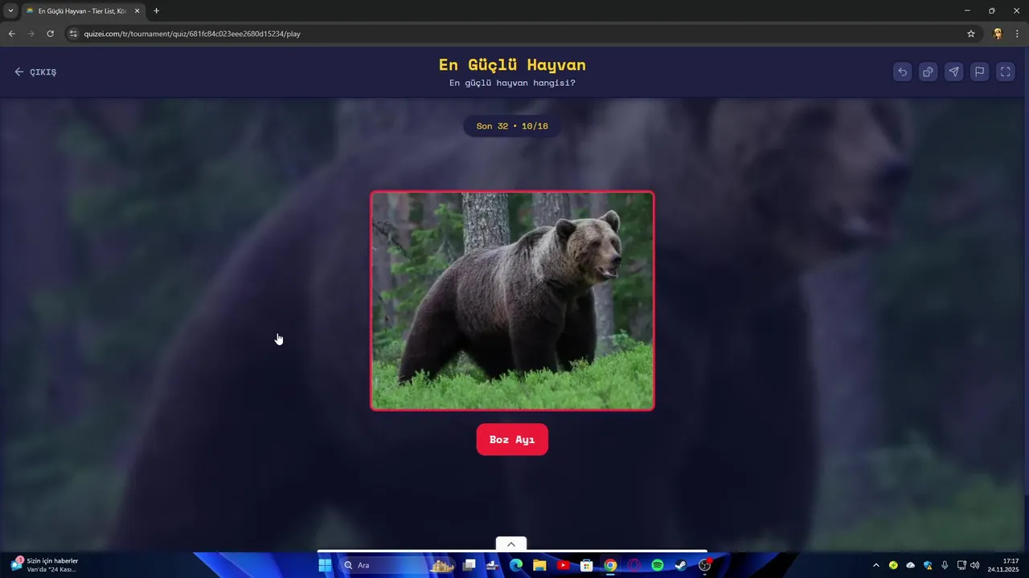Click the copy link icon in quiz header
1029x578 pixels.
(928, 71)
